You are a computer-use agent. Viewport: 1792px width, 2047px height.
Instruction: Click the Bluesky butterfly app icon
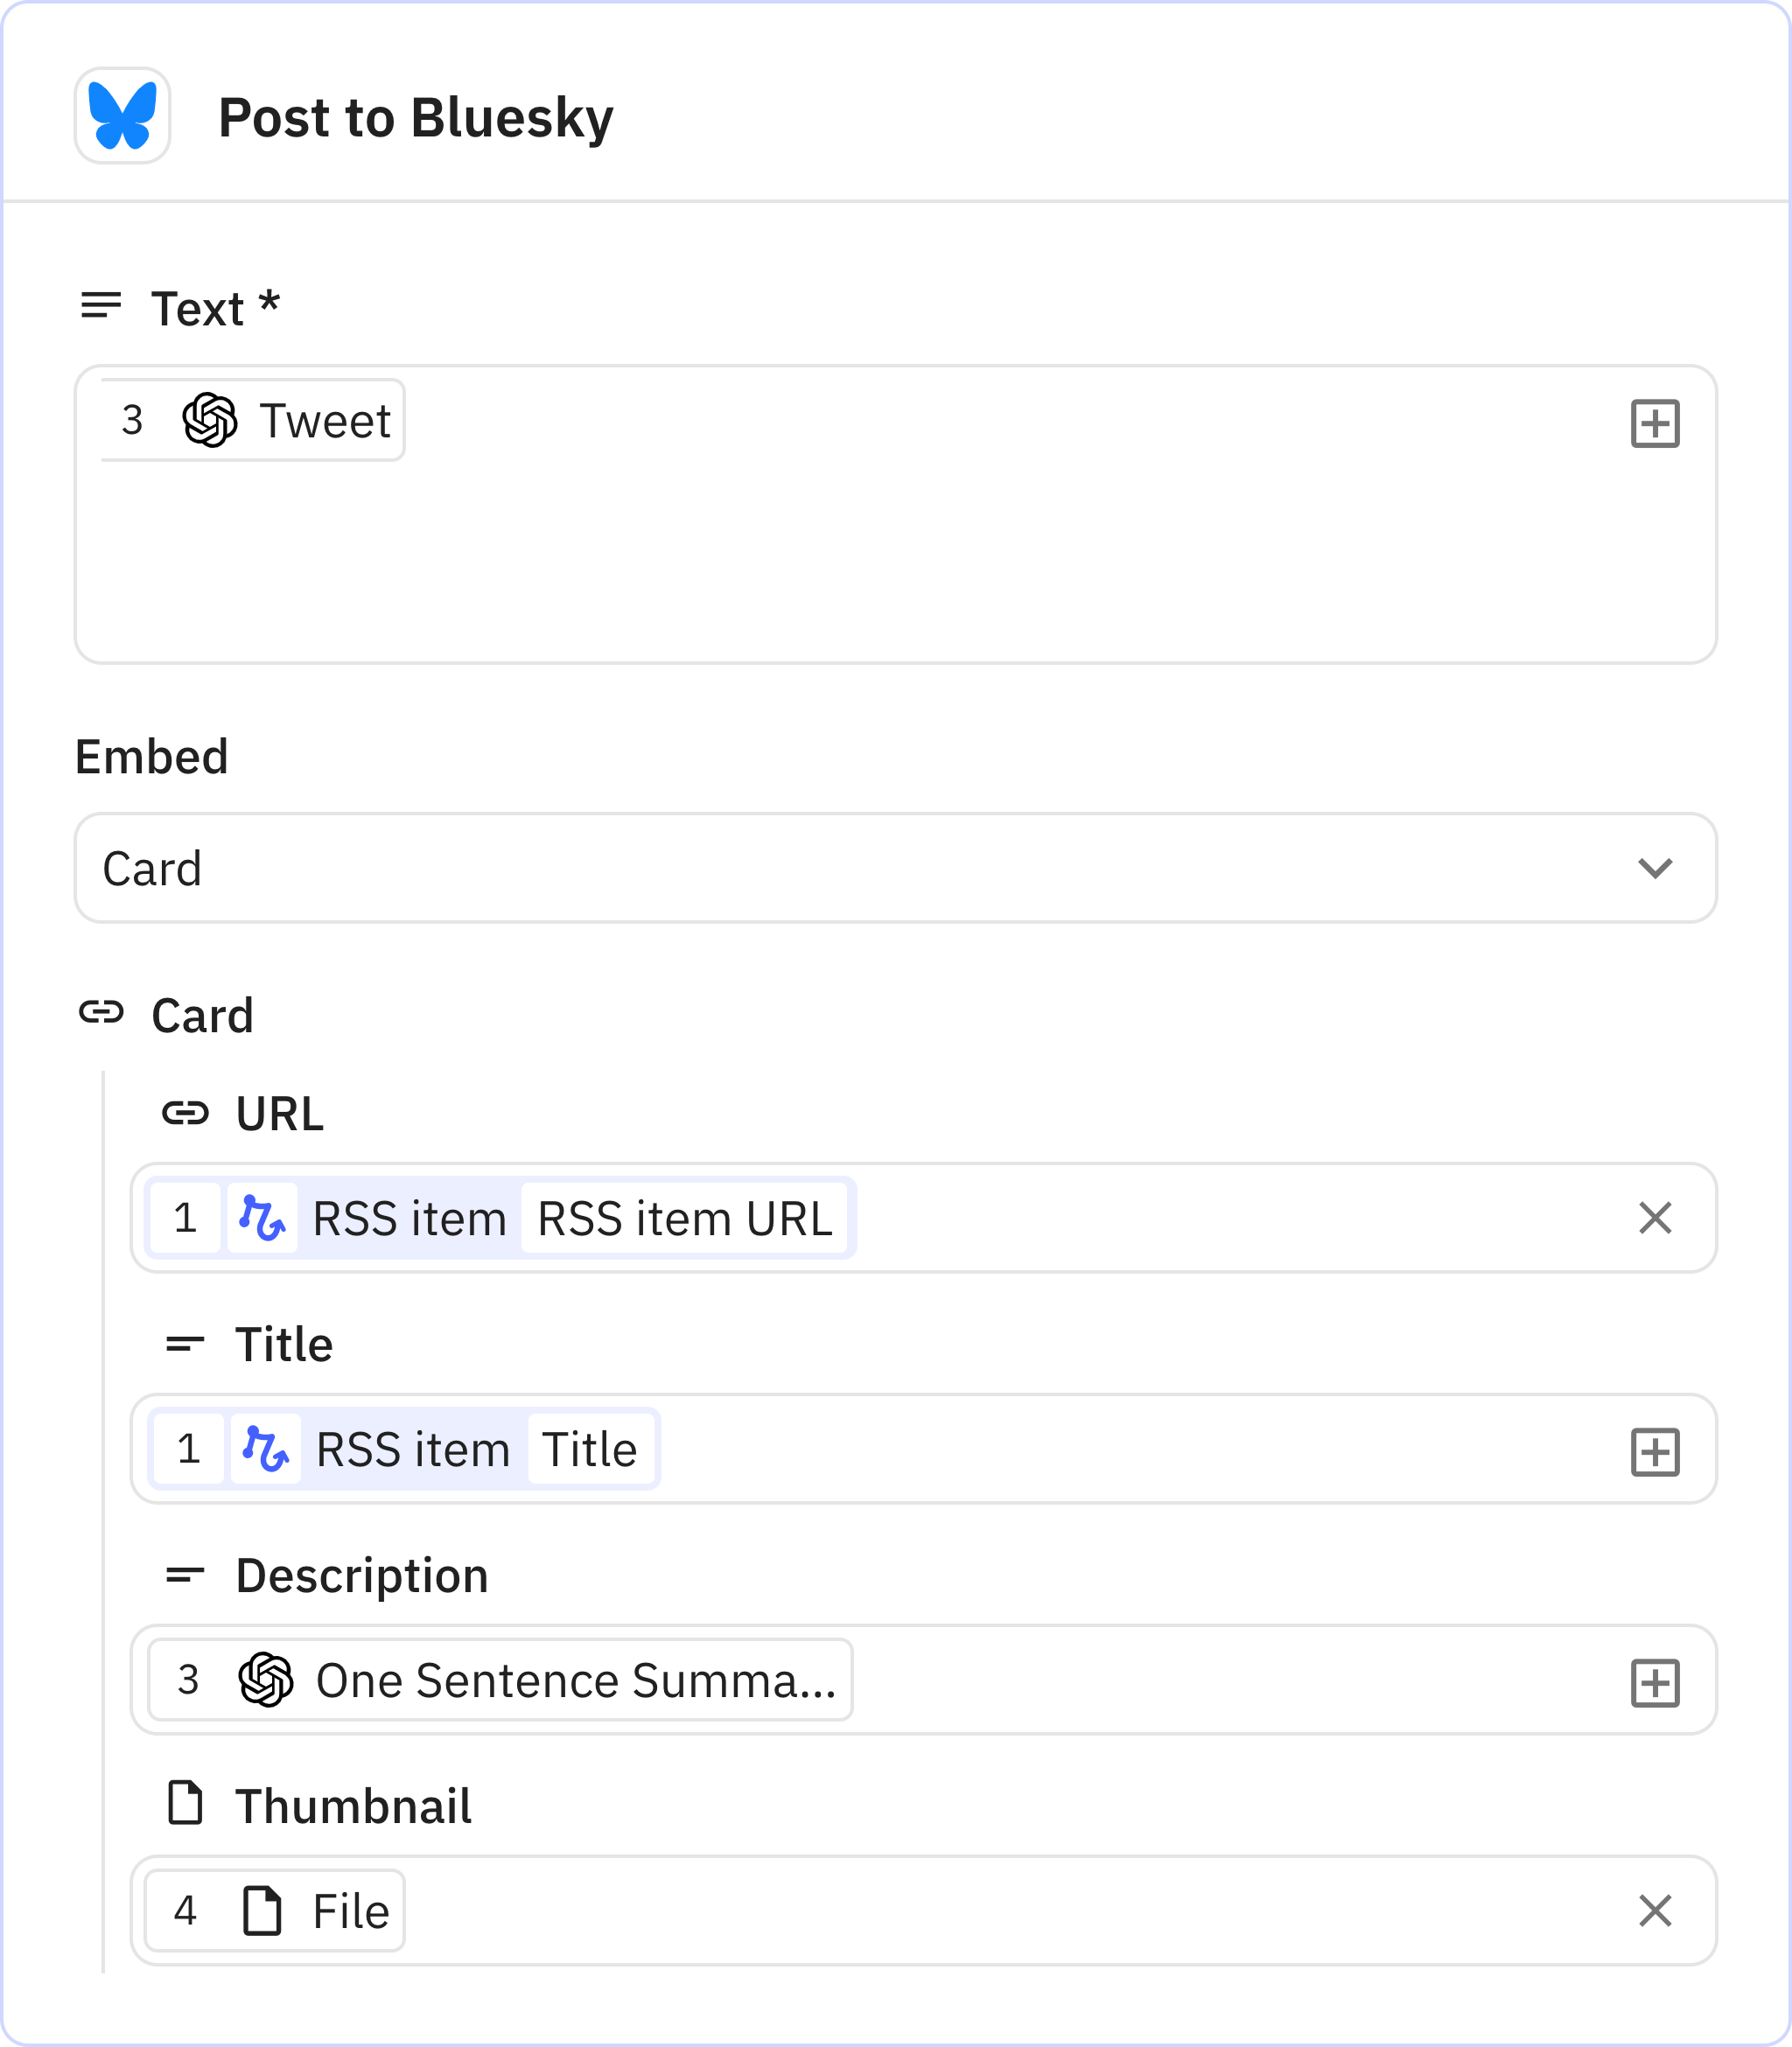(x=122, y=116)
